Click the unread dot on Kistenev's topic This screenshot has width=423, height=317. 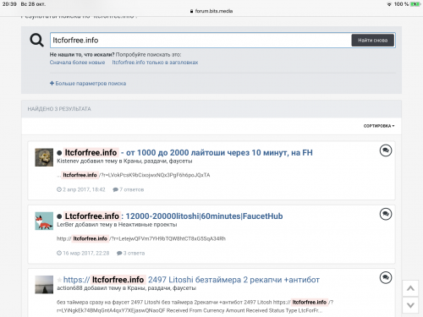click(x=59, y=153)
